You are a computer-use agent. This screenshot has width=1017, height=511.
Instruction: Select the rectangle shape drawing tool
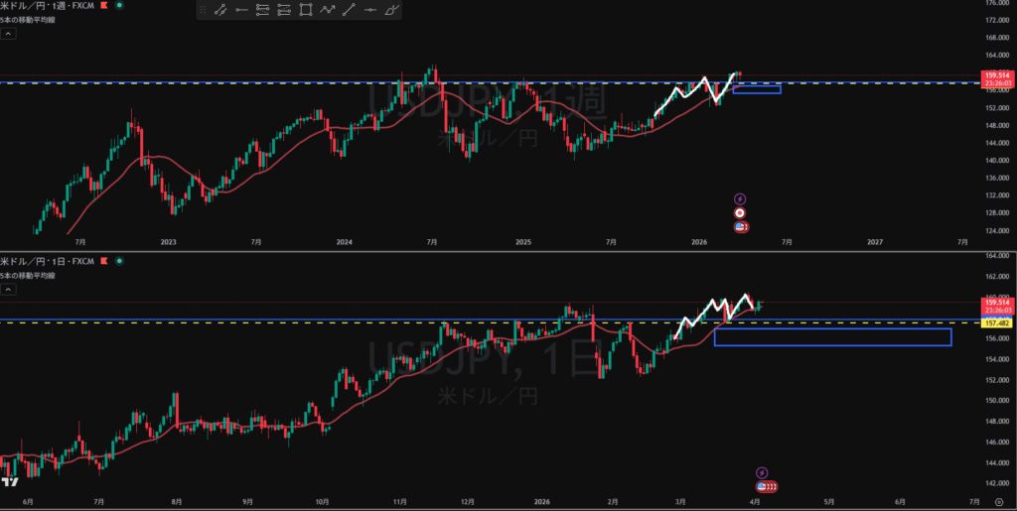pyautogui.click(x=305, y=10)
